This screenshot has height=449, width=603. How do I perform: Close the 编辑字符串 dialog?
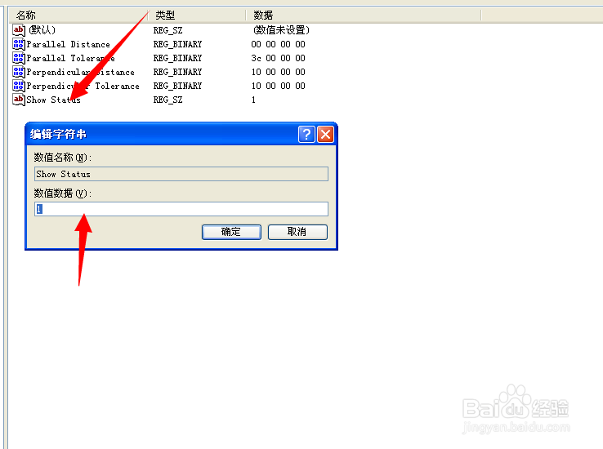pos(325,135)
